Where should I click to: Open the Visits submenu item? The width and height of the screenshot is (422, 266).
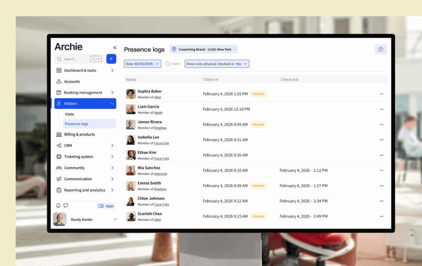[69, 114]
